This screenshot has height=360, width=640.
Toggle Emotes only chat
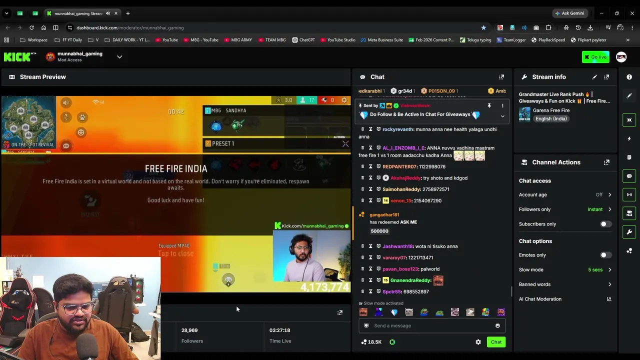click(x=605, y=255)
